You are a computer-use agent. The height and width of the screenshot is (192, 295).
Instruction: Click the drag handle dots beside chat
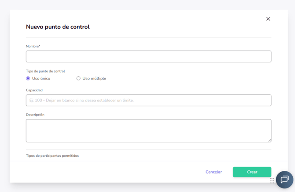(272, 181)
